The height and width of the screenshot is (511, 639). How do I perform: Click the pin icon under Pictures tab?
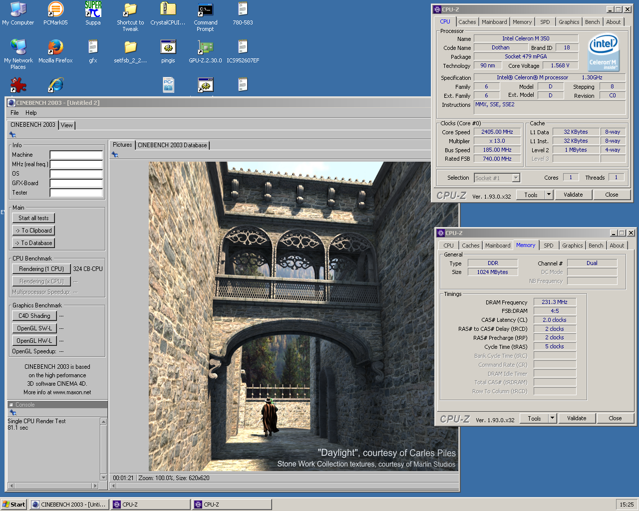115,155
